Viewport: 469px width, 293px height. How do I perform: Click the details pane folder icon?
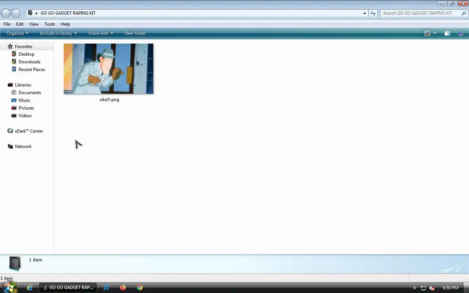pos(15,263)
